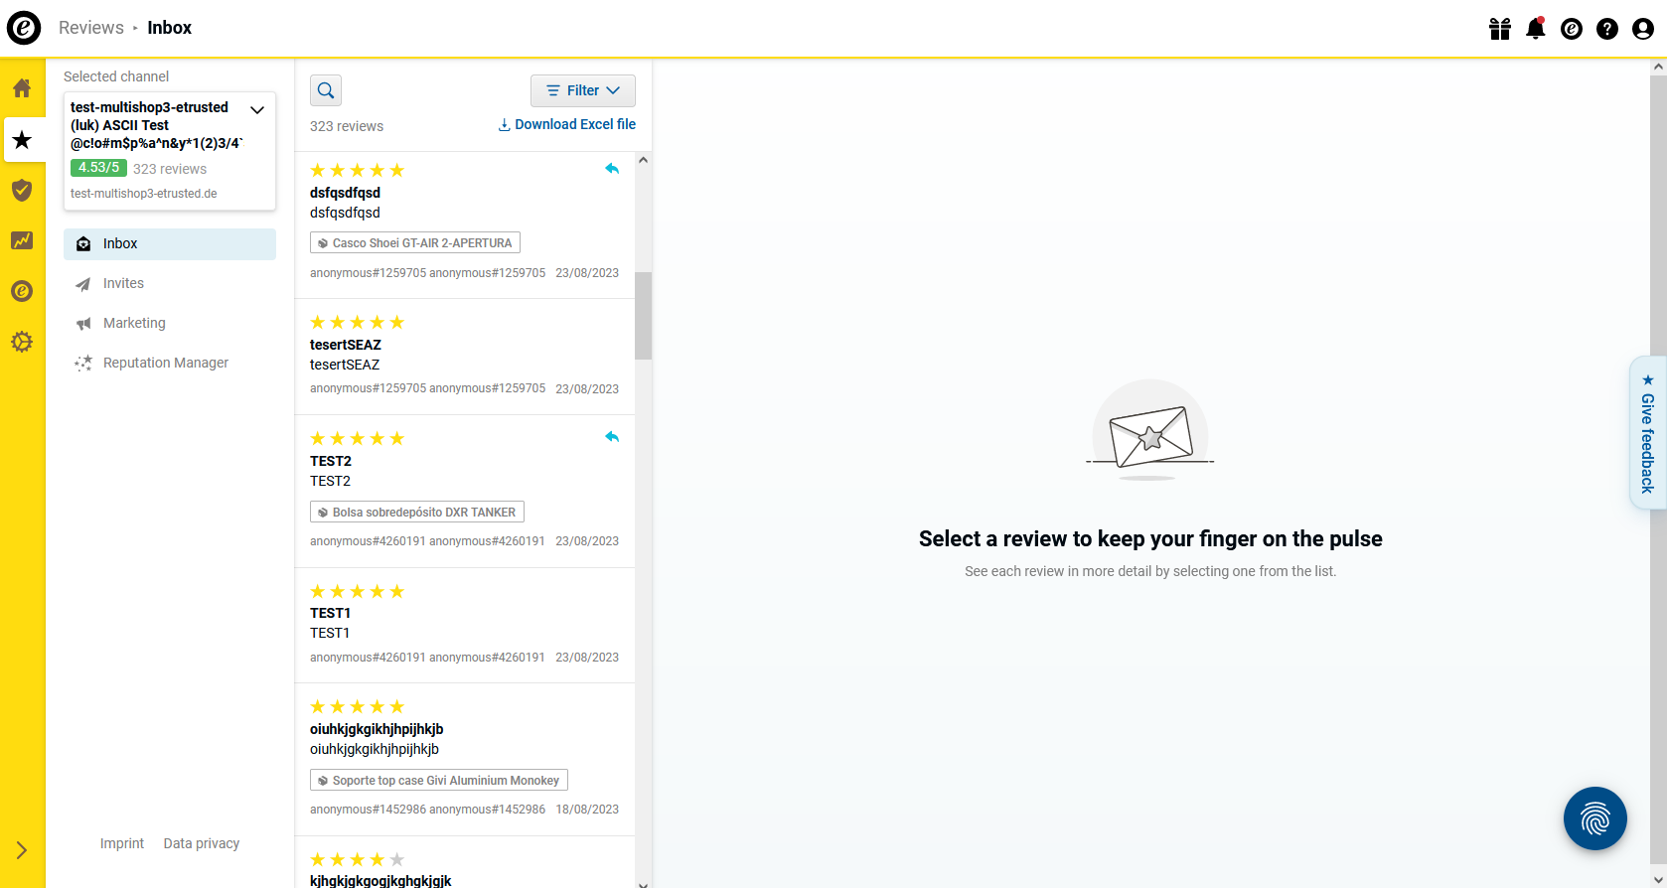This screenshot has width=1667, height=888.
Task: Click the search magnifier button
Action: point(326,90)
